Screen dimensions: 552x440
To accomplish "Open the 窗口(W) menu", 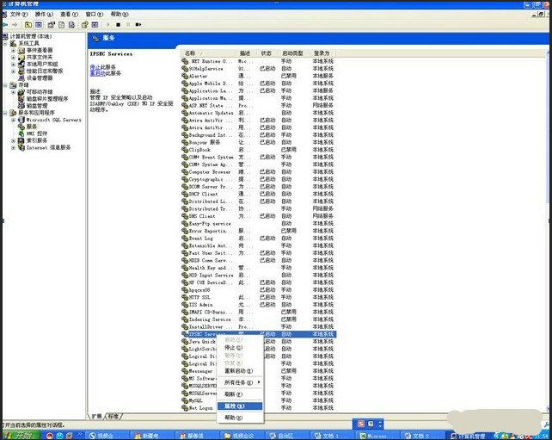I will pyautogui.click(x=95, y=14).
